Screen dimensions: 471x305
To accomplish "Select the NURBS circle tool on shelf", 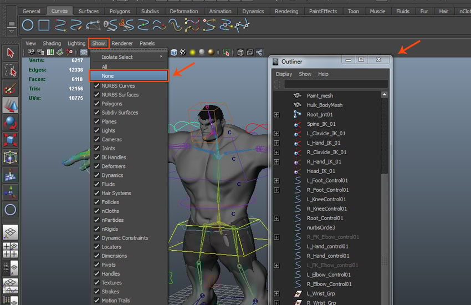I will click(28, 25).
